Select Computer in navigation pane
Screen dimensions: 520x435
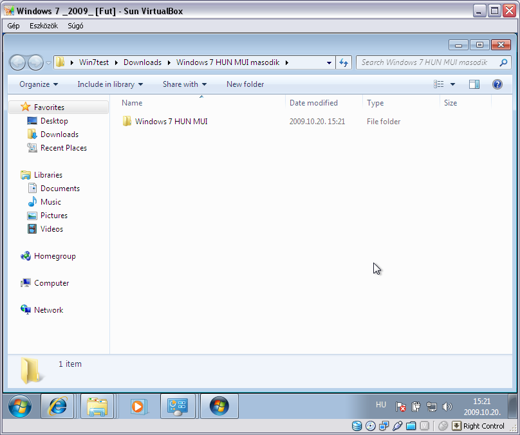pos(51,283)
